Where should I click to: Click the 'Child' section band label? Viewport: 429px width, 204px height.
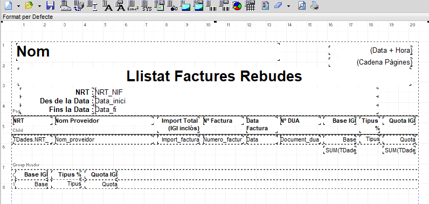tap(17, 131)
